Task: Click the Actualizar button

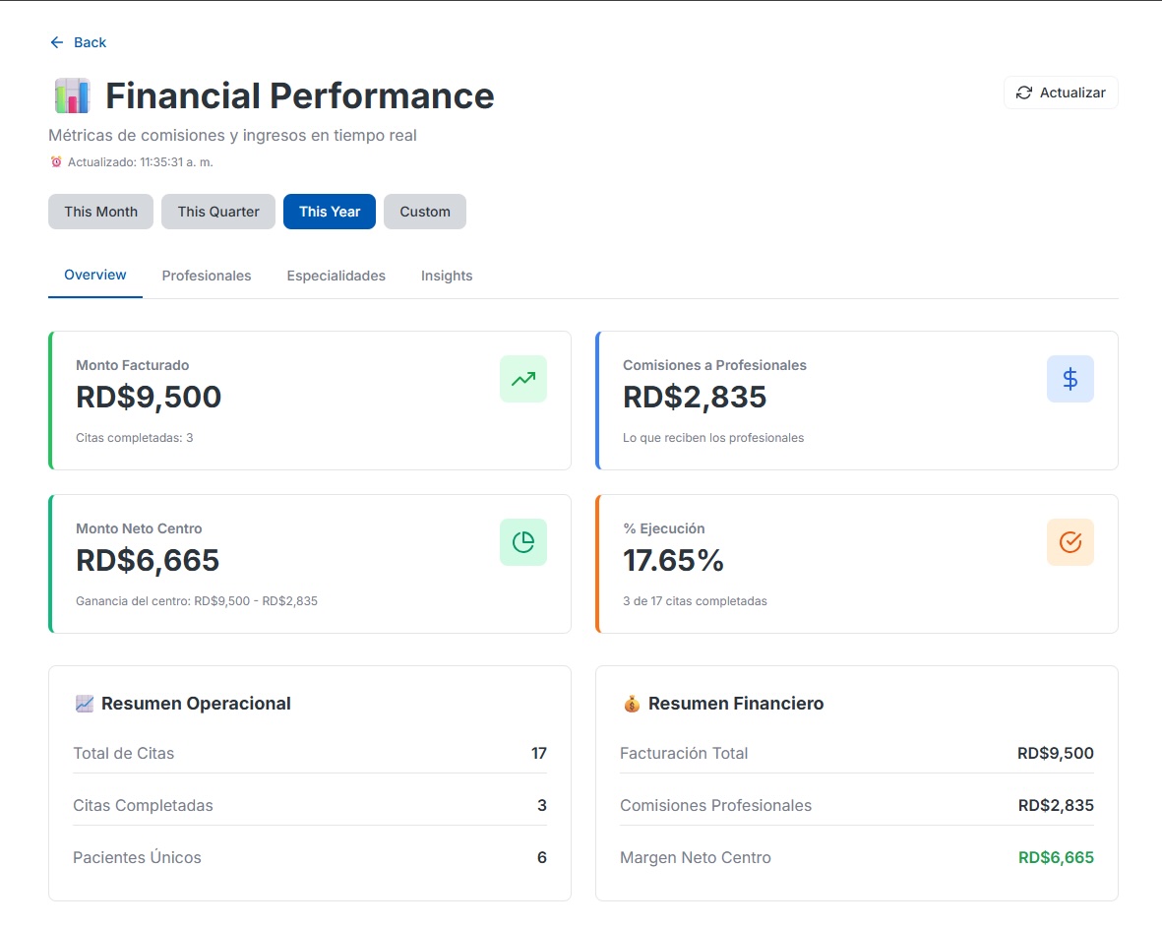Action: click(1061, 93)
